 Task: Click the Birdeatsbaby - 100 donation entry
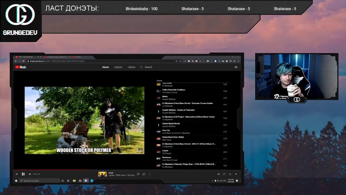[x=142, y=9]
